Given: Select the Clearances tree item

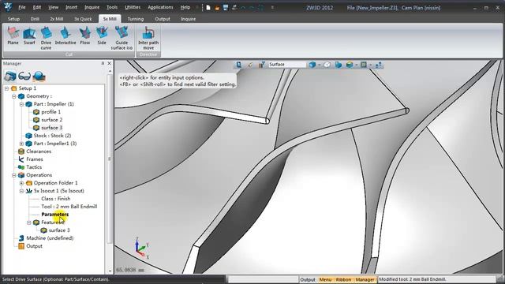Looking at the screenshot, I should pos(39,151).
